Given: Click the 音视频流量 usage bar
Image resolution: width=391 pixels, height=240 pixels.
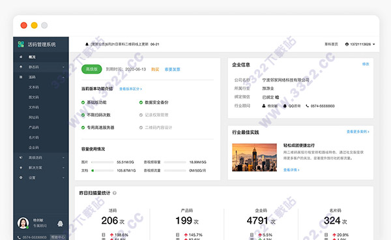Looking at the screenshot, I should click(175, 171).
